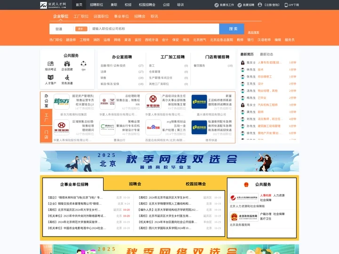Click logo beside 总经理助理 listing
The height and width of the screenshot is (254, 339).
[x=107, y=102]
